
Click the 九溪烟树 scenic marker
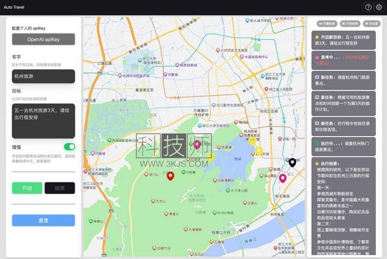(x=186, y=229)
